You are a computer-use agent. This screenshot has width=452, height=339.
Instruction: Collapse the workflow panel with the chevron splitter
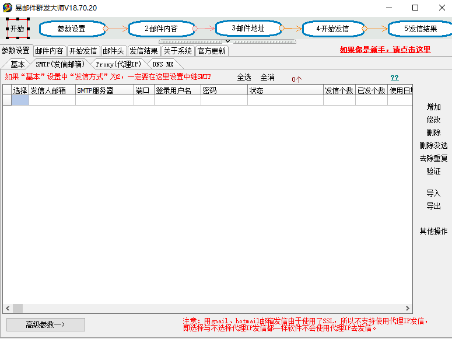227,41
